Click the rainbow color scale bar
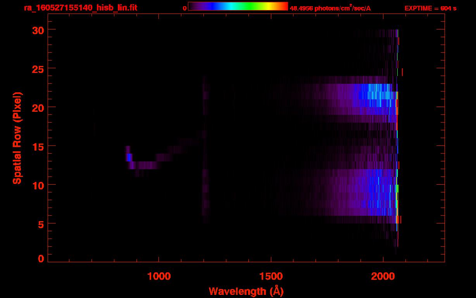This screenshot has height=298, width=476. [x=238, y=6]
